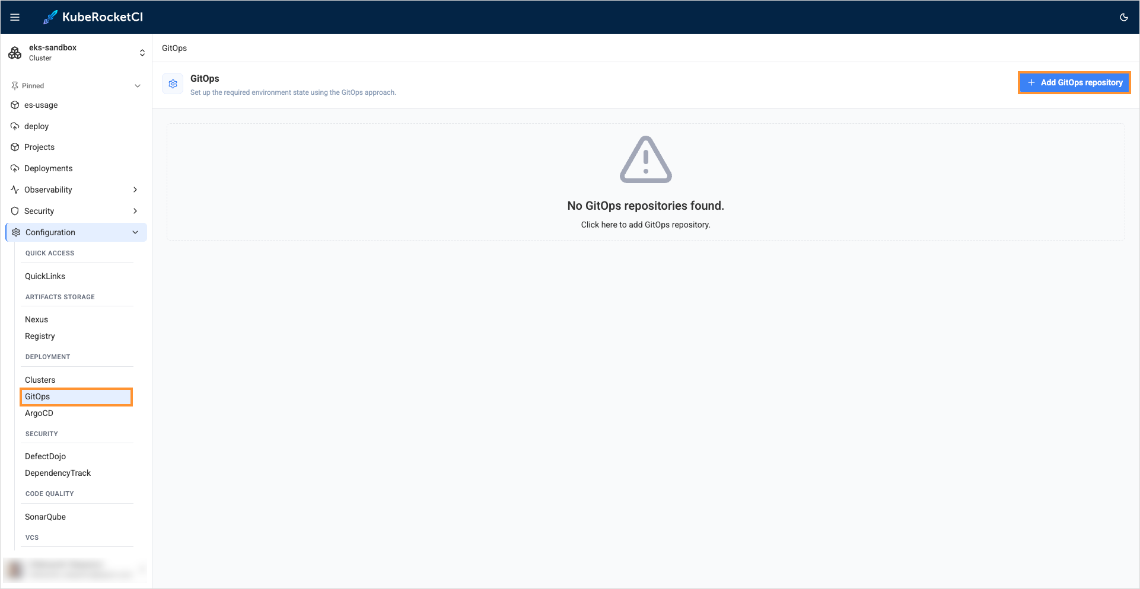Select the Deployments rocket icon
This screenshot has height=589, width=1140.
tap(15, 168)
